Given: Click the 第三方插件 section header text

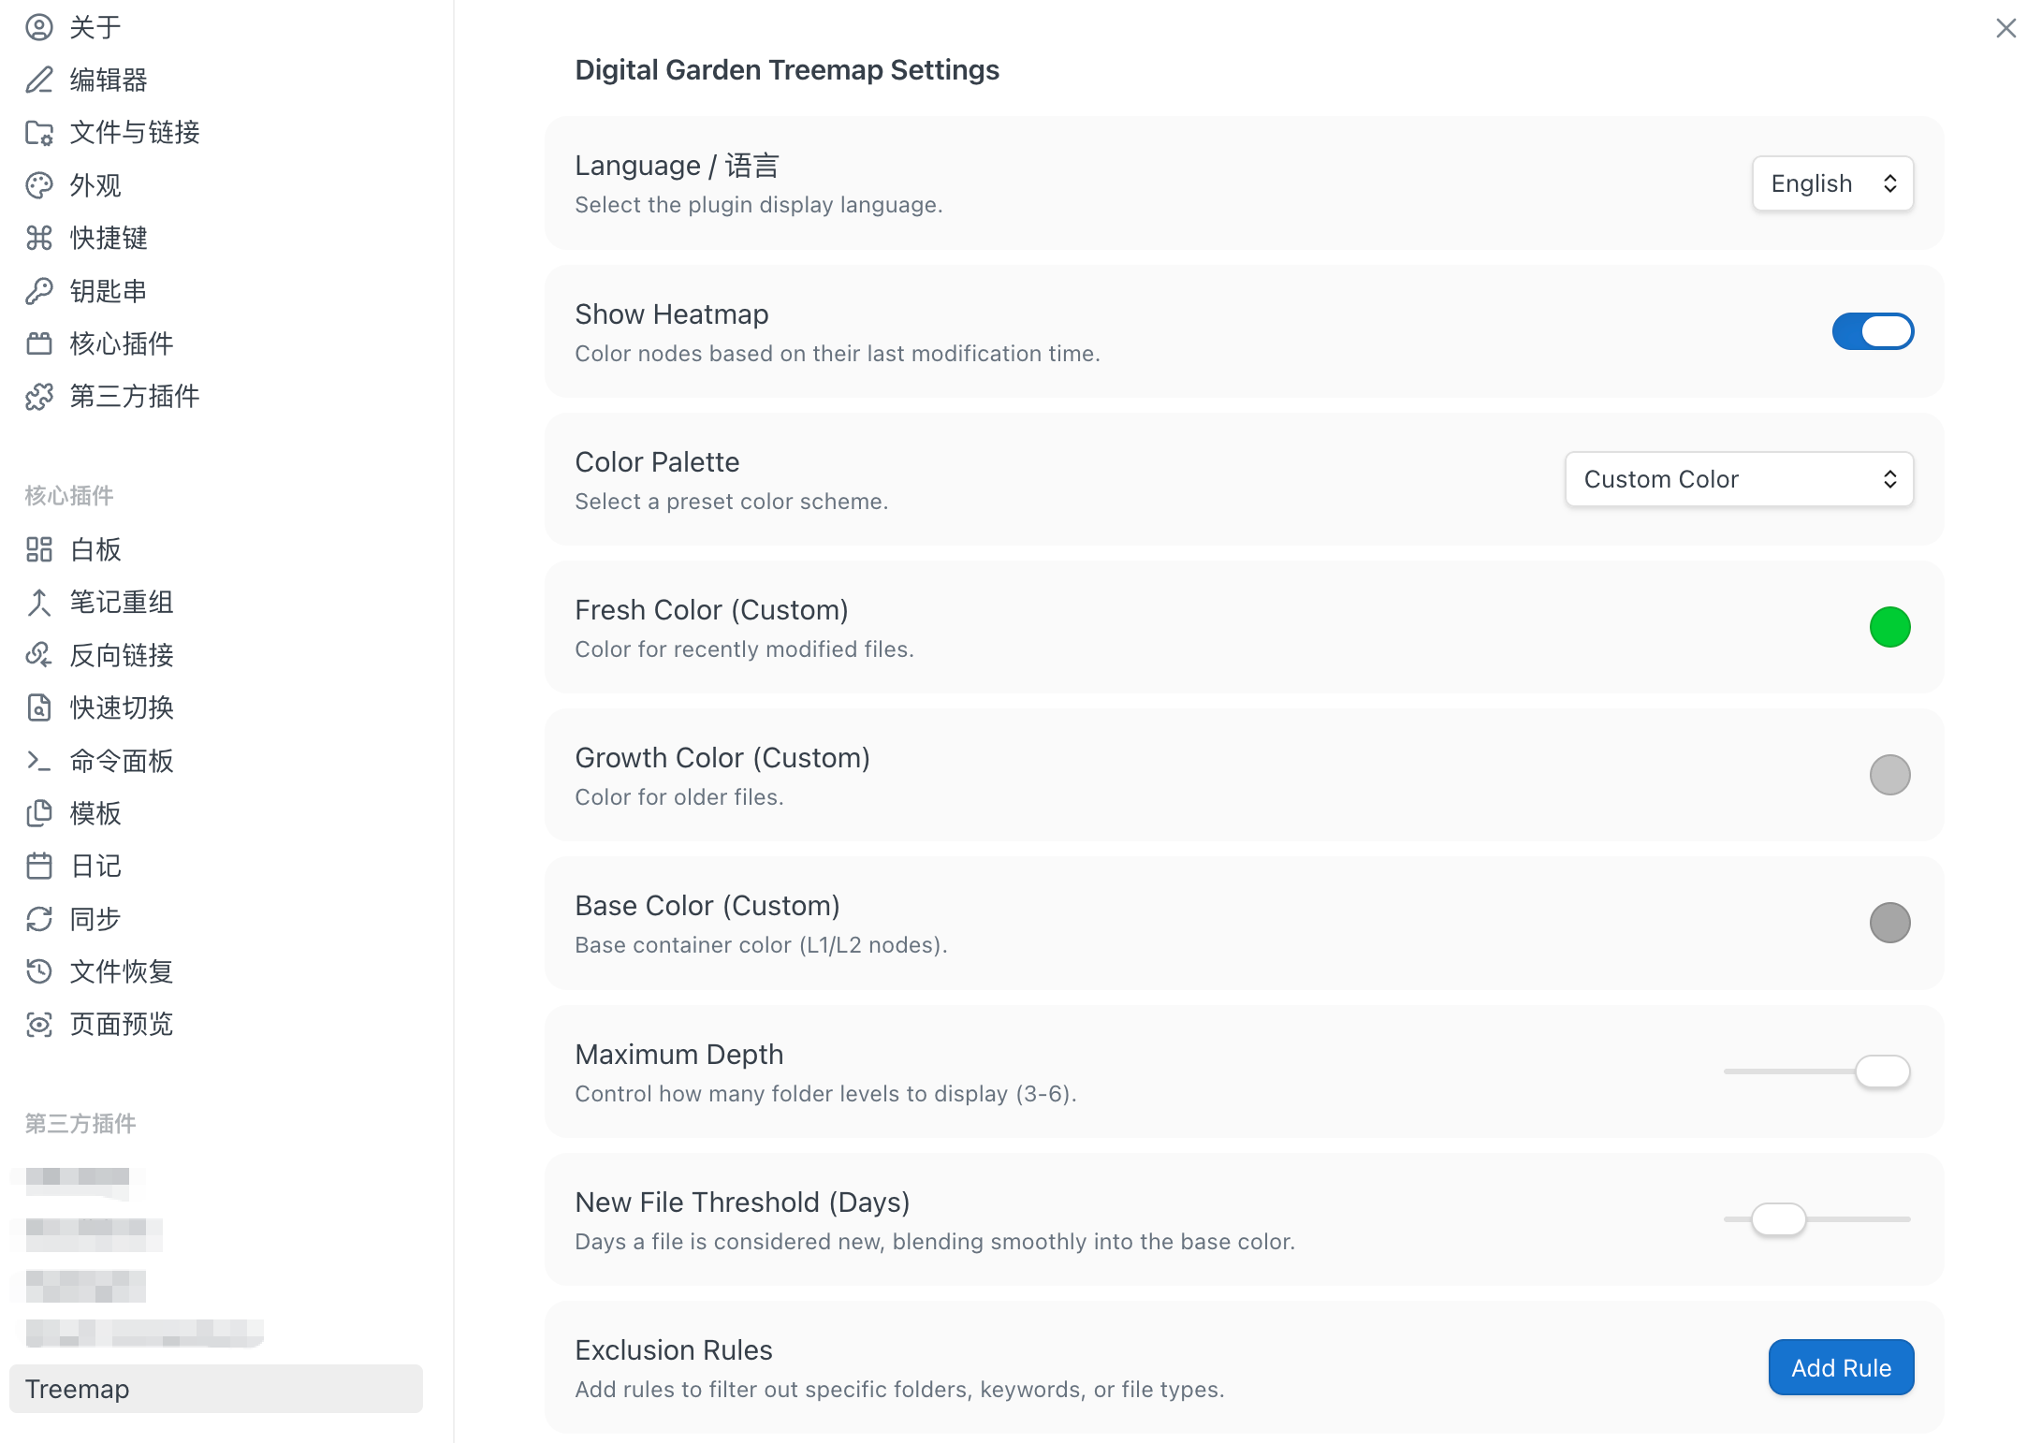Looking at the screenshot, I should [80, 1123].
